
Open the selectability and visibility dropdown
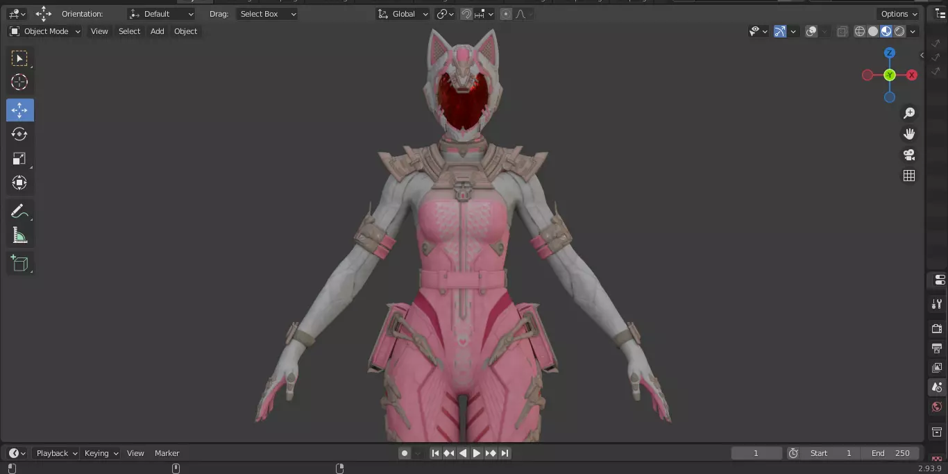point(758,31)
